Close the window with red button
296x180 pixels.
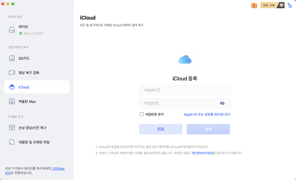point(3,4)
